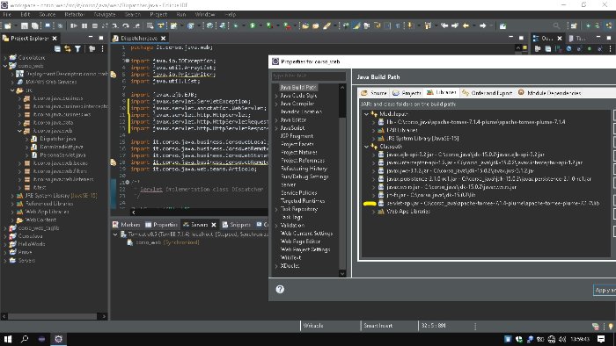Click properties list vertical scrollbar down arrow
Screen dimensions: 616x346
(342, 273)
